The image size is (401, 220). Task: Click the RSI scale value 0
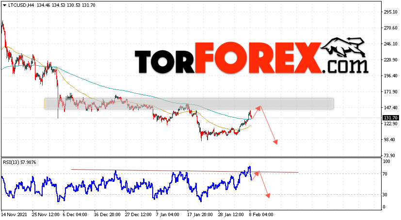pyautogui.click(x=384, y=207)
